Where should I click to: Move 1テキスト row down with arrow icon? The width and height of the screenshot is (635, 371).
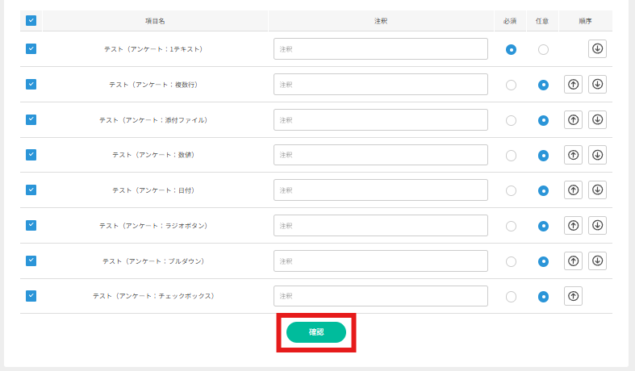pyautogui.click(x=597, y=48)
